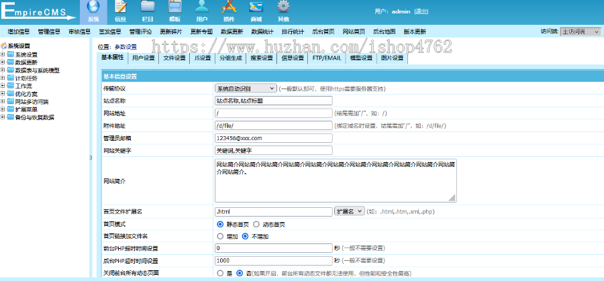This screenshot has width=604, height=281.
Task: Switch to the 分组生成 tab
Action: click(x=231, y=58)
